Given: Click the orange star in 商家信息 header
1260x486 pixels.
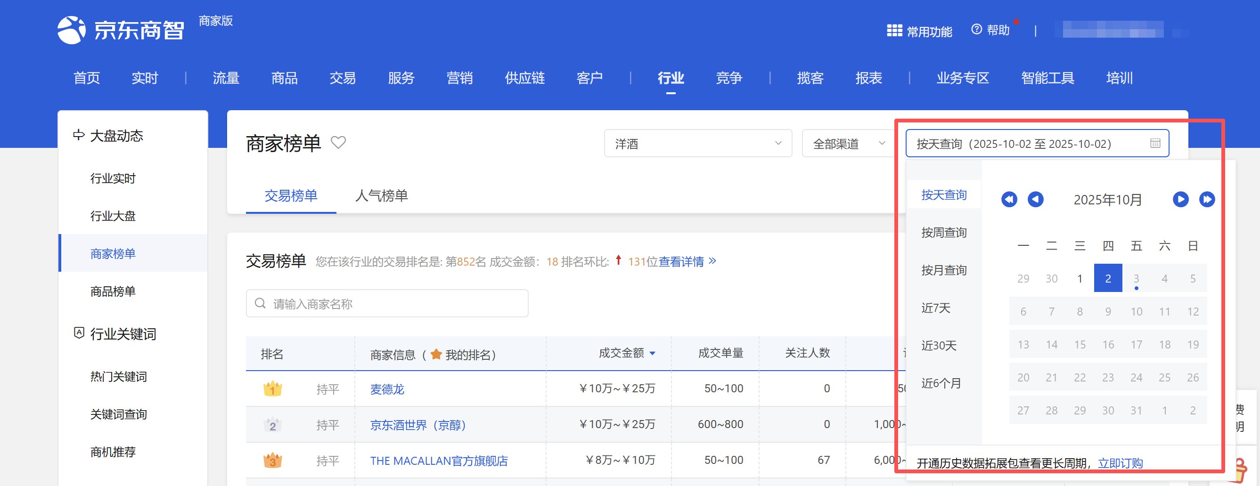Looking at the screenshot, I should pyautogui.click(x=436, y=354).
